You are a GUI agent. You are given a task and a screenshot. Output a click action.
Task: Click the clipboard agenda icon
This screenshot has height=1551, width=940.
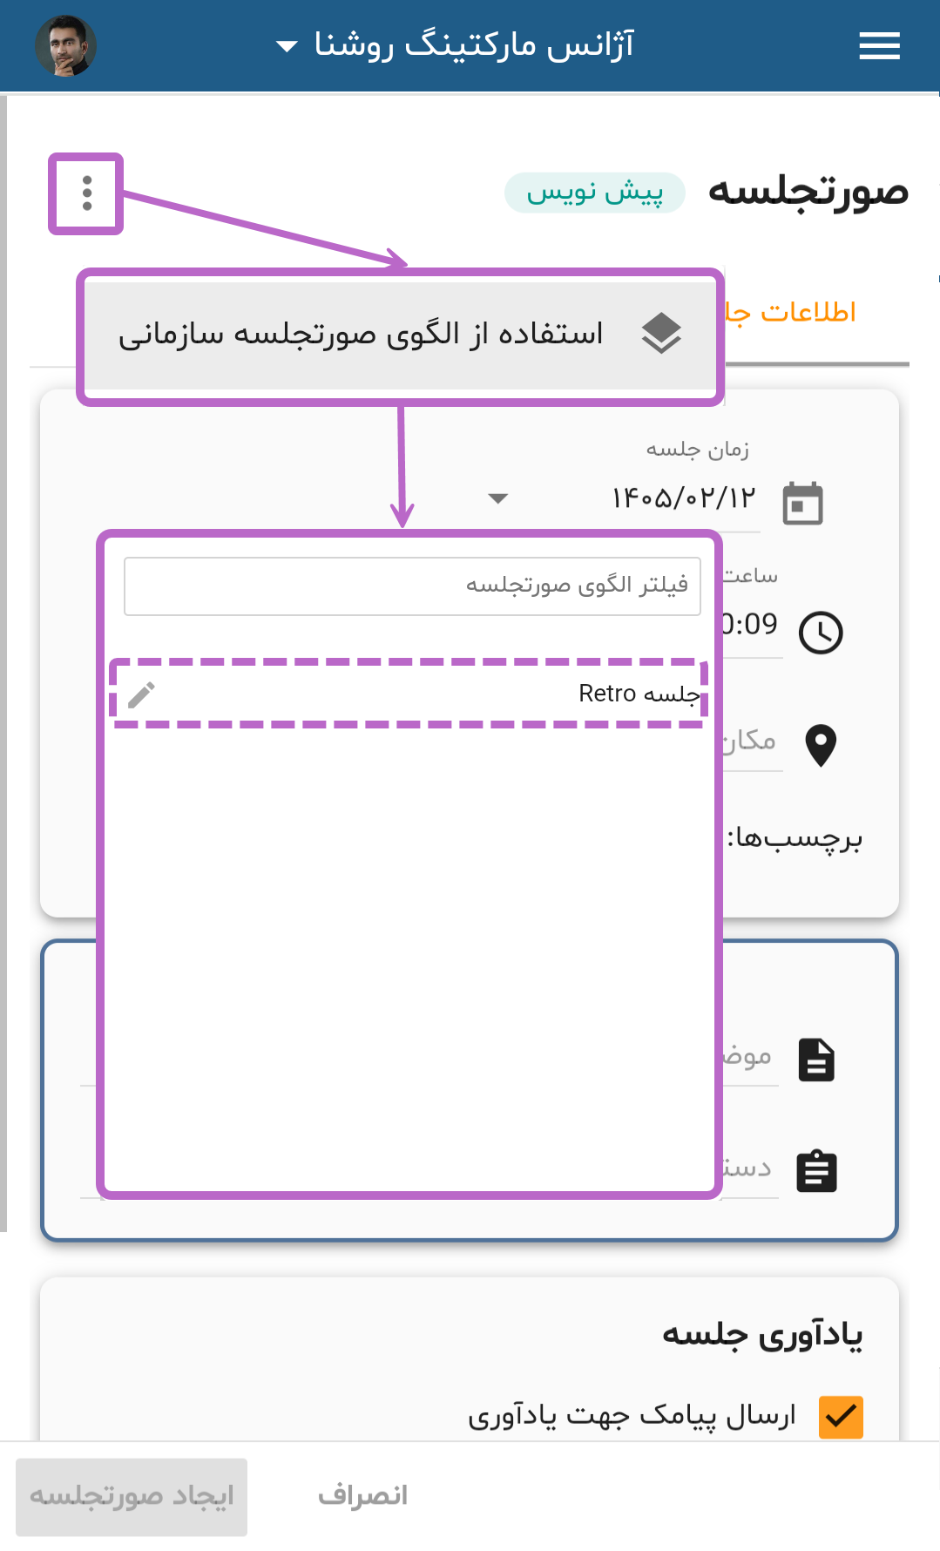tap(816, 1171)
